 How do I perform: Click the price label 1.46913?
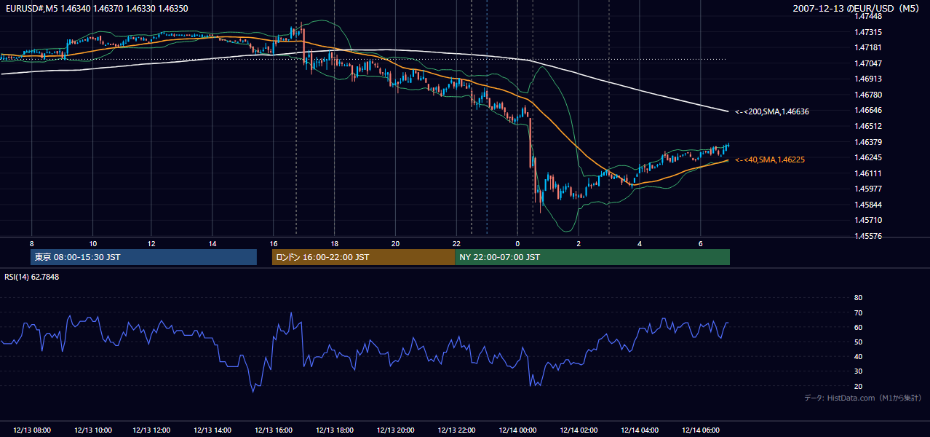point(870,79)
